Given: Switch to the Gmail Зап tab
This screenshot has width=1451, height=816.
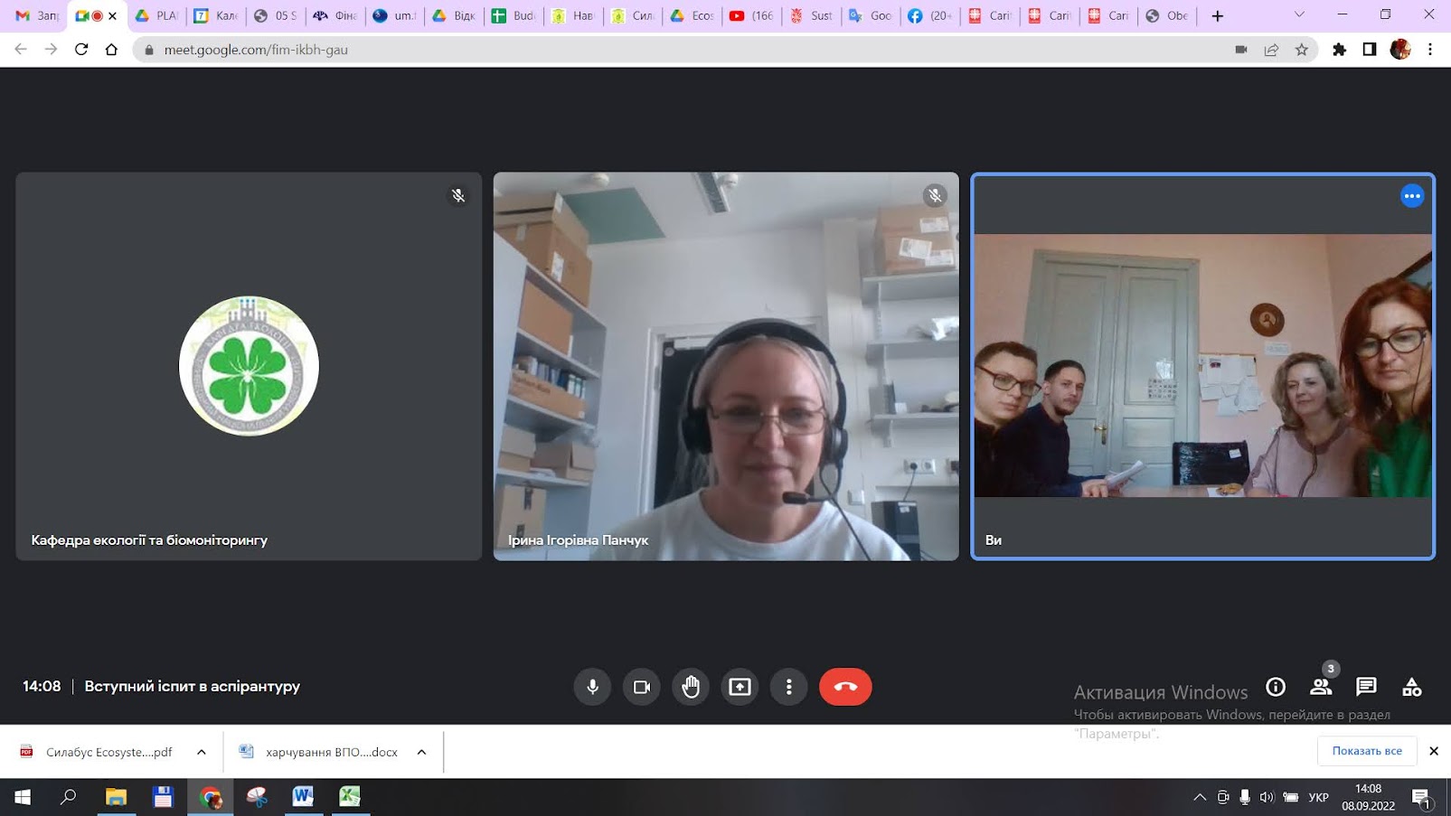Looking at the screenshot, I should pos(37,15).
